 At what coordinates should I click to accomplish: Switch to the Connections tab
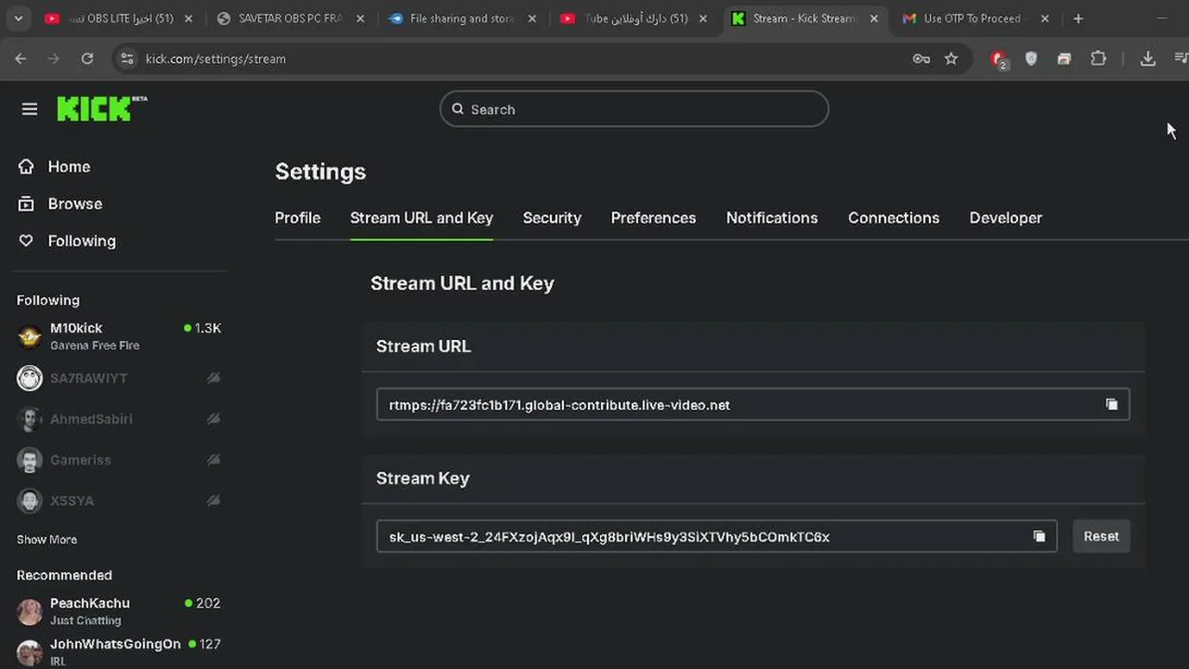pos(894,217)
